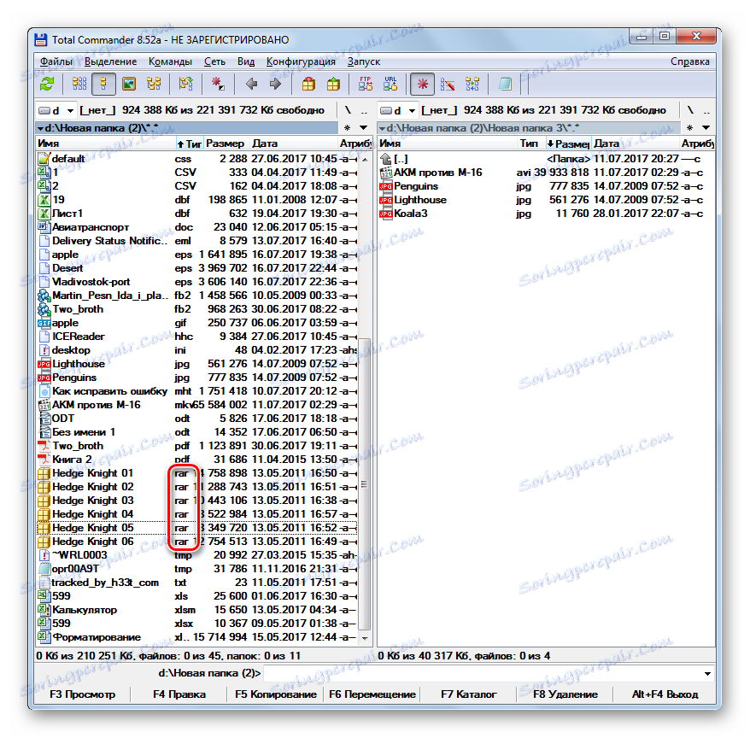750x738 pixels.
Task: Open the Multi-rename tool icon
Action: (x=448, y=85)
